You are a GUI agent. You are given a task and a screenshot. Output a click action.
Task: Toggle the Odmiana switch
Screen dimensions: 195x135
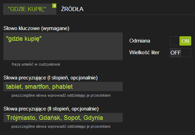click(180, 41)
